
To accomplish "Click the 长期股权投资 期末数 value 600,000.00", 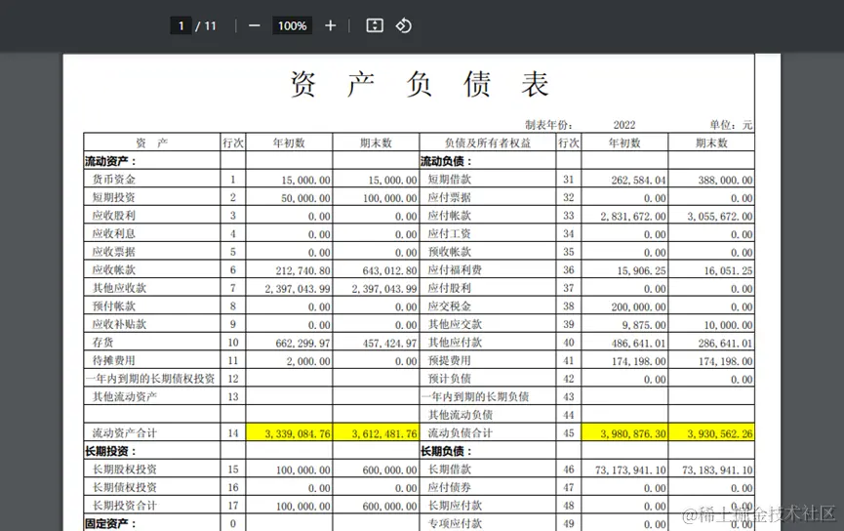I will pyautogui.click(x=389, y=470).
